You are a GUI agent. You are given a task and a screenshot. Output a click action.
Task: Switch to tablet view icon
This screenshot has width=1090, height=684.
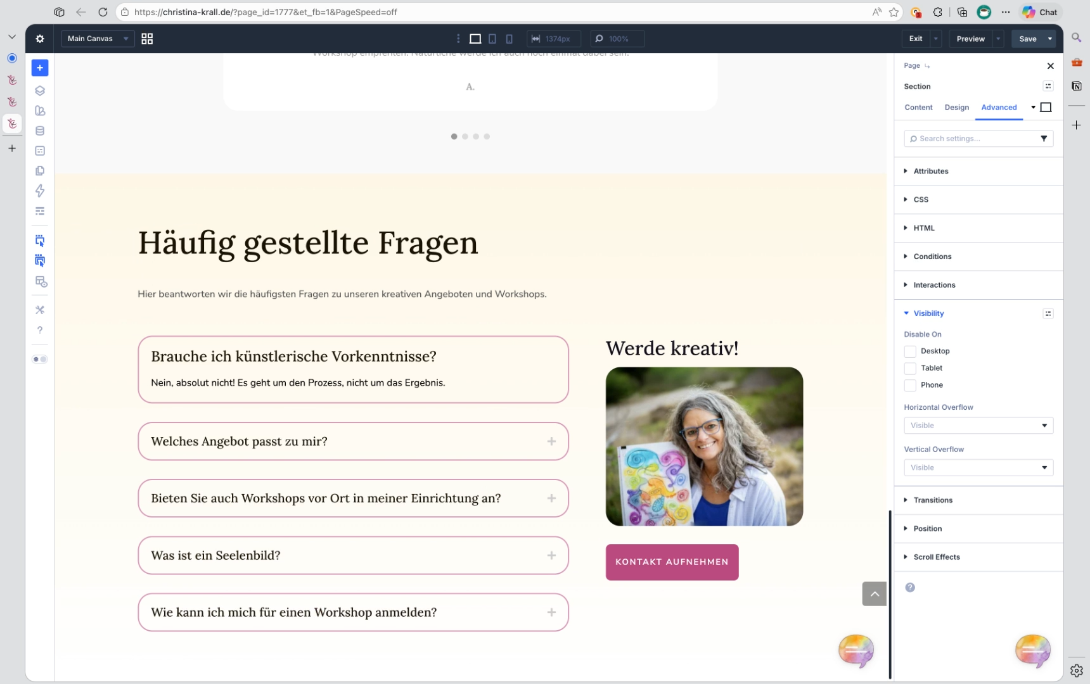click(492, 39)
